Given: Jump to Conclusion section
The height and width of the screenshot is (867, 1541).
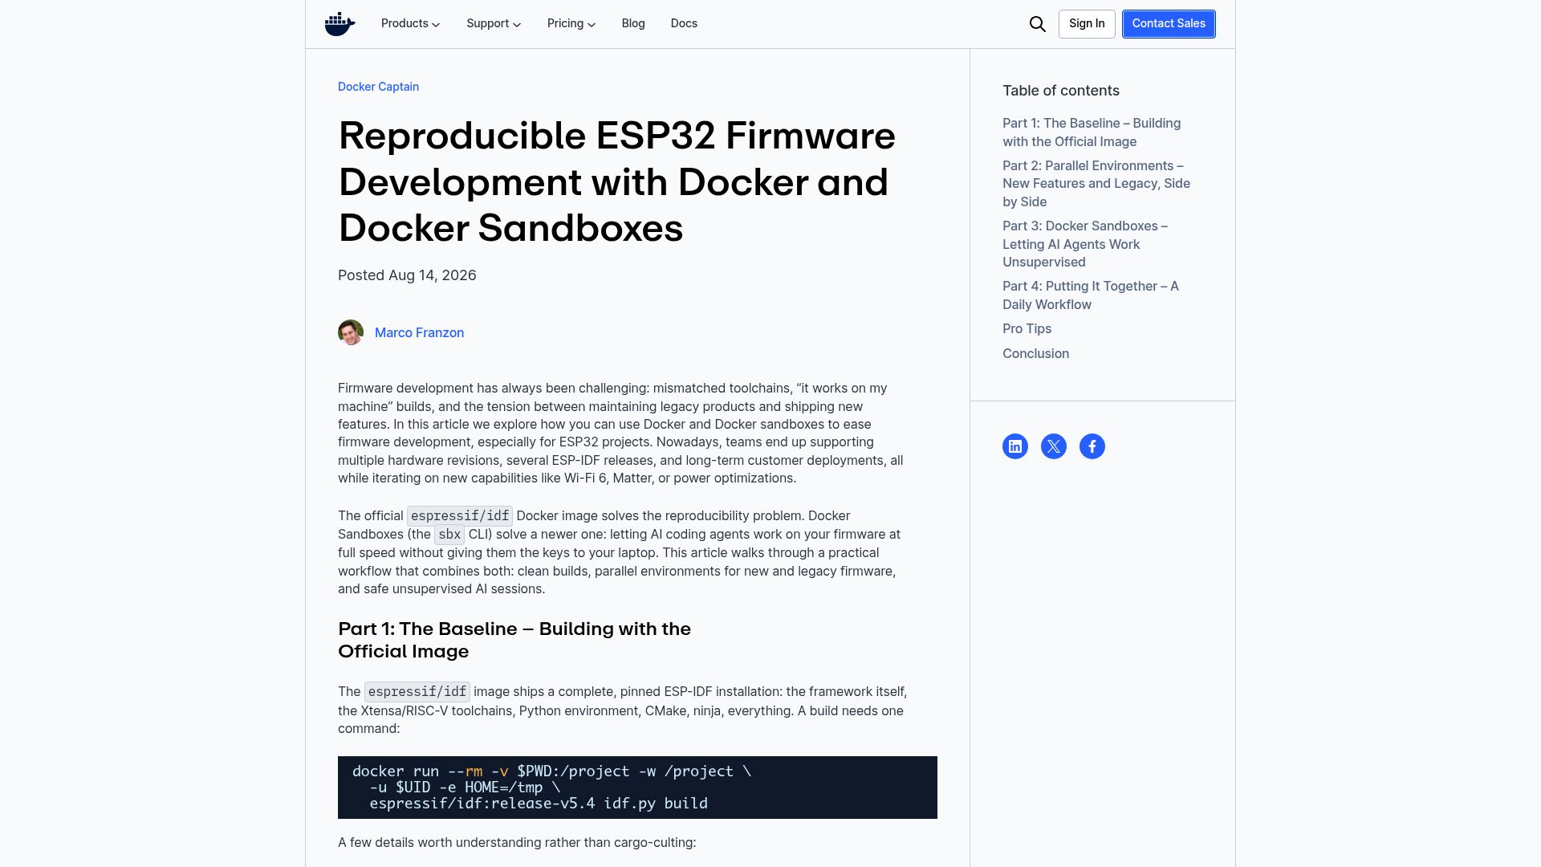Looking at the screenshot, I should 1035,354.
